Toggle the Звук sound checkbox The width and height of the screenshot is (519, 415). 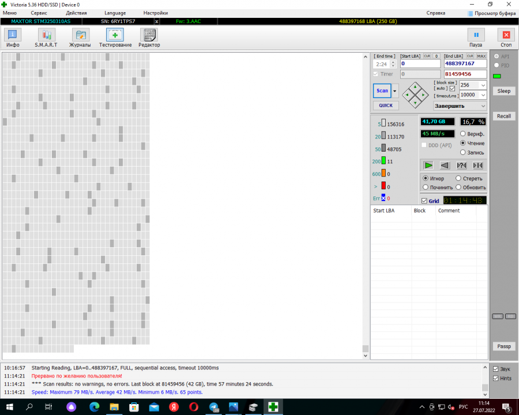495,369
